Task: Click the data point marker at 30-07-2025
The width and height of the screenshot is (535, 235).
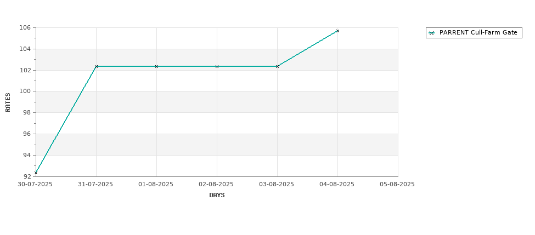Action: pyautogui.click(x=36, y=173)
